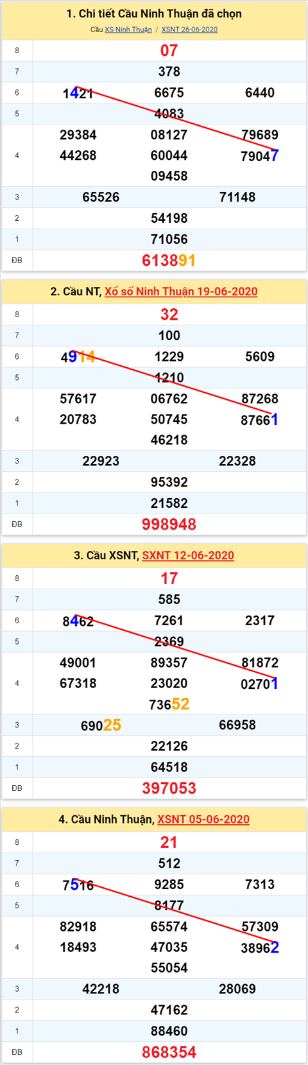308x1065 pixels.
Task: Click the number 71148
Action: 237,197
